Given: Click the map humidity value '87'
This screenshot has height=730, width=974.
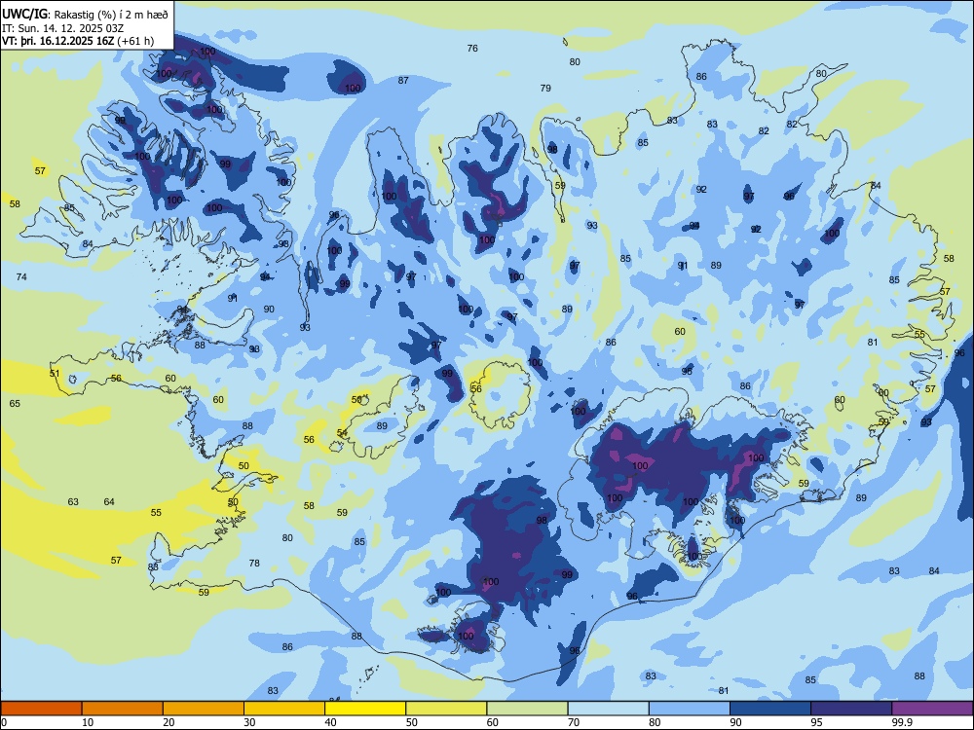Looking at the screenshot, I should click(404, 80).
